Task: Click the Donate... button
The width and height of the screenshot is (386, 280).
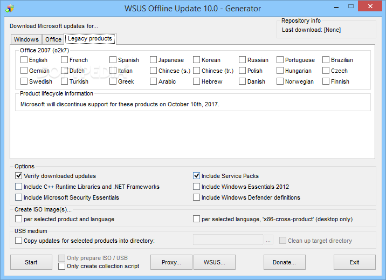Action: coord(284,262)
